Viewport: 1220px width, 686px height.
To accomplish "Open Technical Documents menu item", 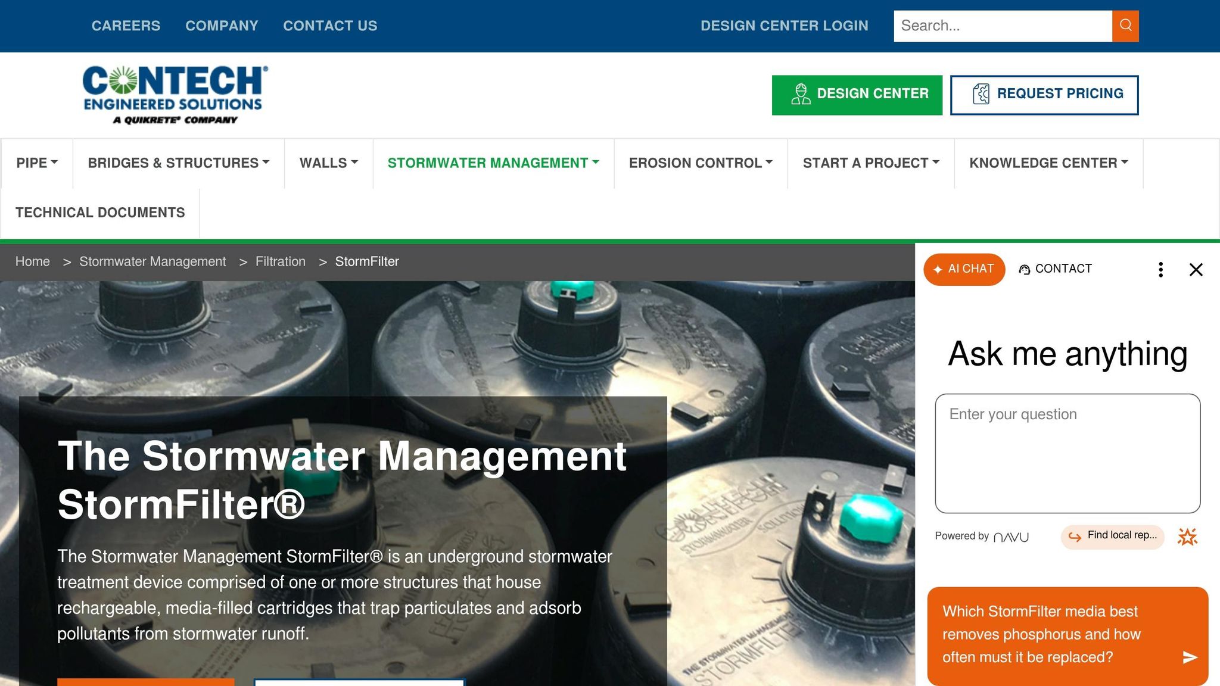I will click(100, 213).
